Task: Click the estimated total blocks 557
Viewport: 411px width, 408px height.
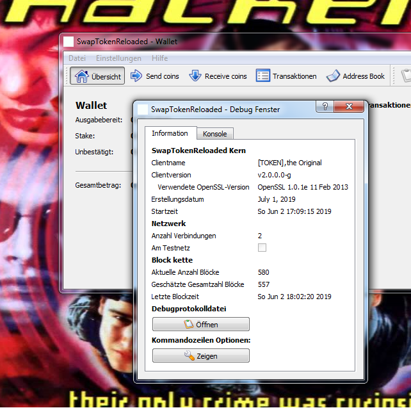Action: click(263, 284)
